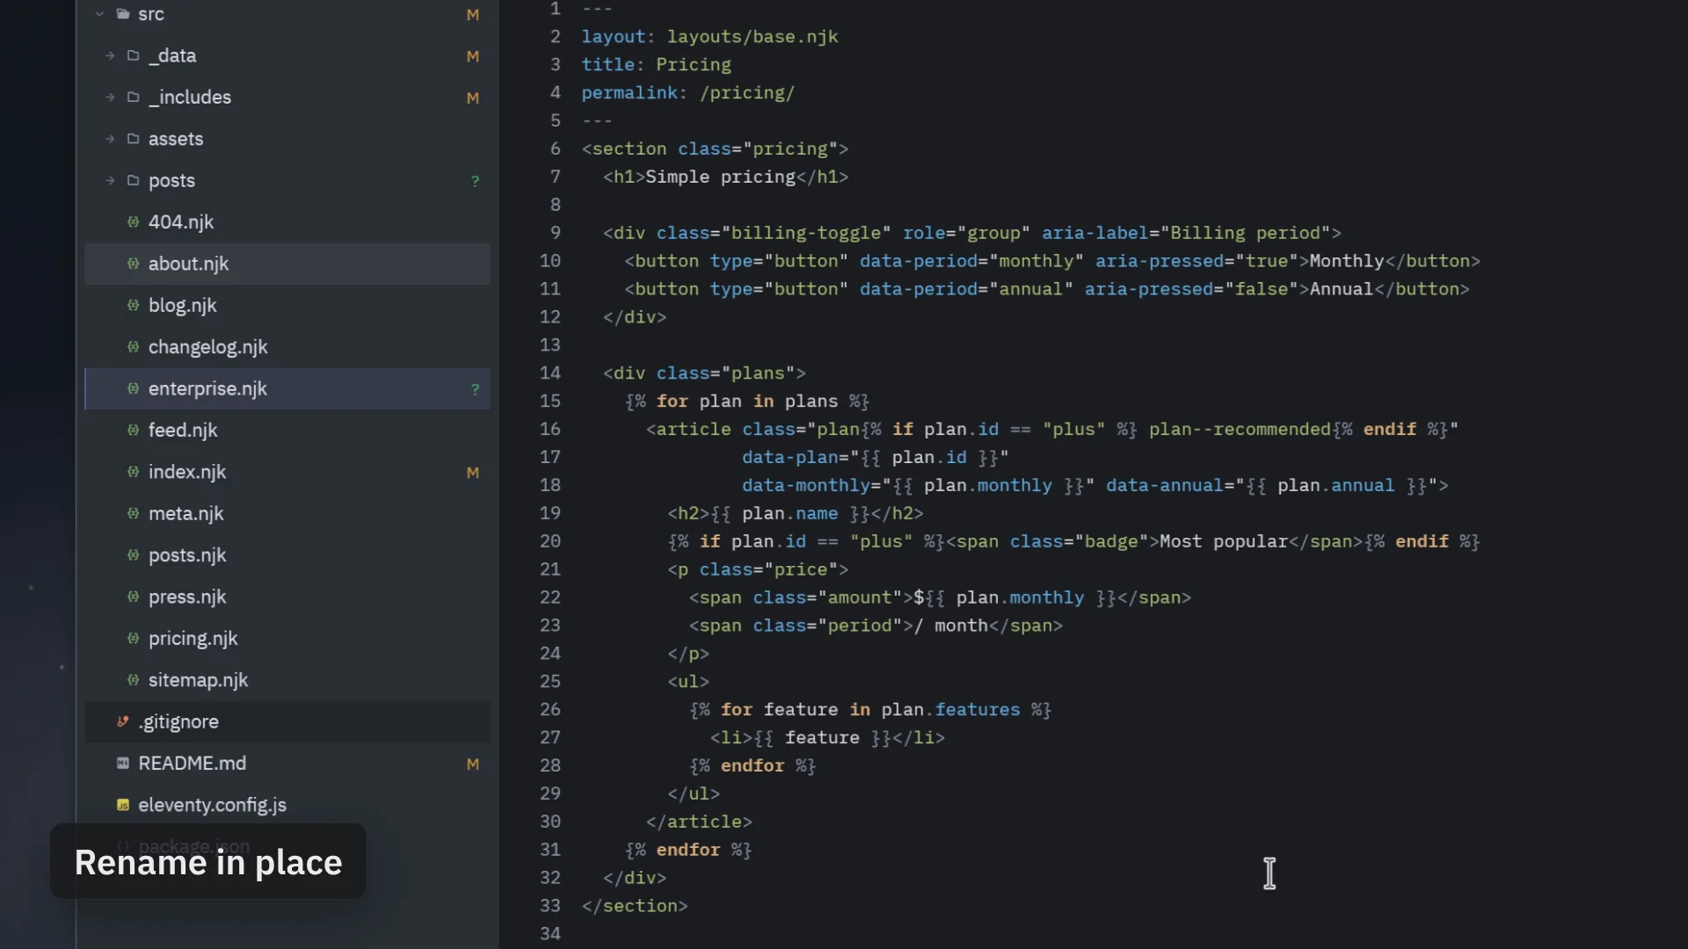
Task: Click line number 31 in the gutter
Action: pyautogui.click(x=549, y=850)
